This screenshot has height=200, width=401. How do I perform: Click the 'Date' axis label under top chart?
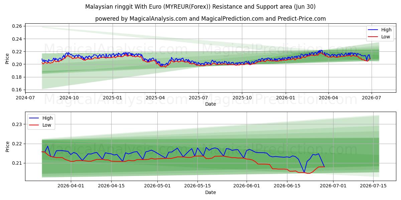pyautogui.click(x=211, y=104)
